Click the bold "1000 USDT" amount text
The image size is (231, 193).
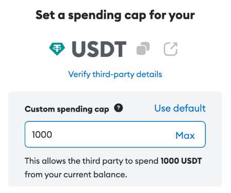pyautogui.click(x=181, y=161)
